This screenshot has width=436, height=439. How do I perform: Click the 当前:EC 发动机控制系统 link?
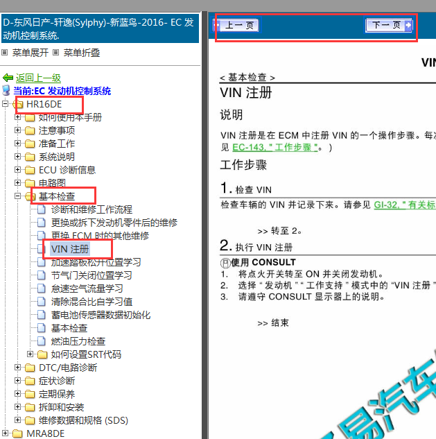62,91
